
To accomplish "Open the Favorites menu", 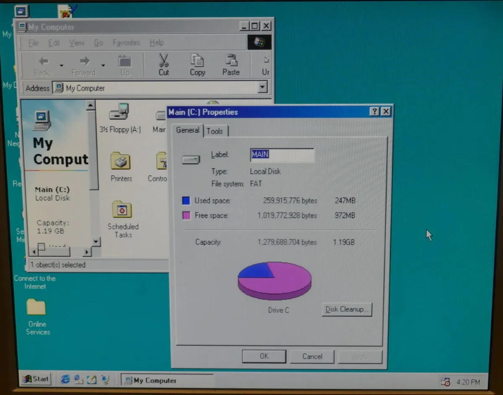I will (x=126, y=43).
